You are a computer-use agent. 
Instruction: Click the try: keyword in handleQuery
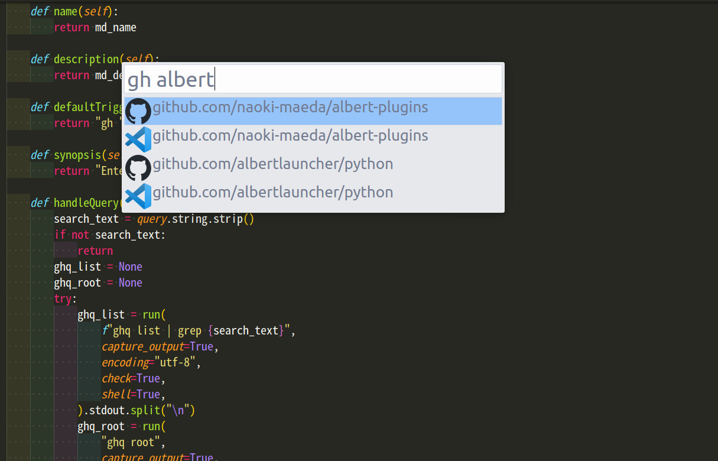click(x=63, y=298)
